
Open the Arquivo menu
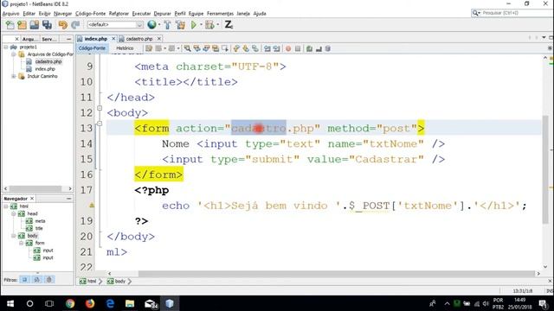pos(10,14)
